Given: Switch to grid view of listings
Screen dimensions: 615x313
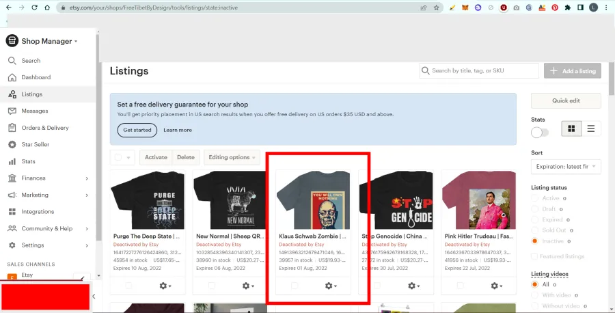Looking at the screenshot, I should [x=571, y=128].
